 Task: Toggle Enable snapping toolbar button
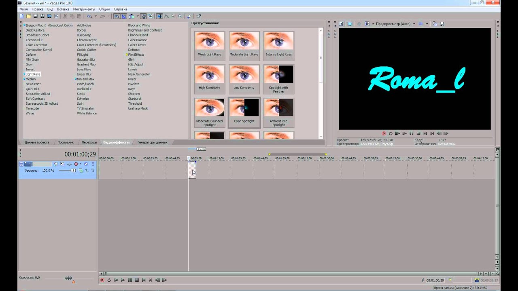(x=117, y=16)
